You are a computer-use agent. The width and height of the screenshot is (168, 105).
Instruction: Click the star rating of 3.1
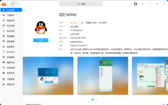click(75, 23)
